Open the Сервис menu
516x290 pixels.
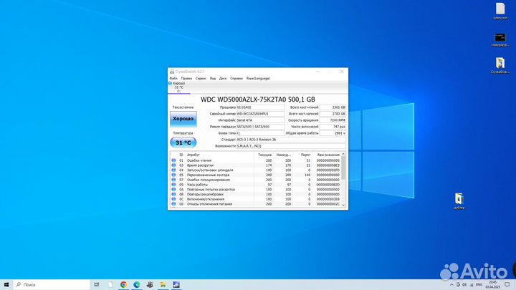click(x=201, y=78)
